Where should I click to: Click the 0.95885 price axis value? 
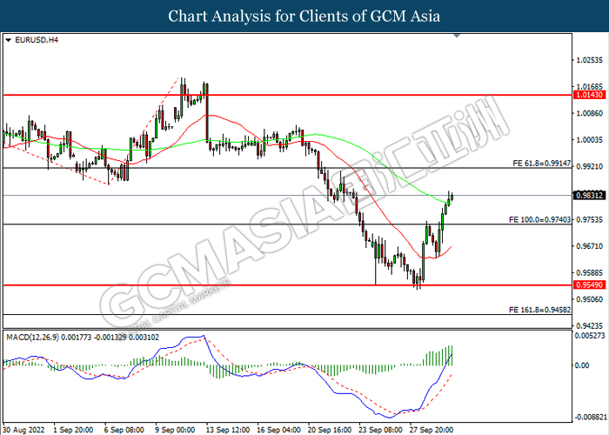click(x=590, y=273)
